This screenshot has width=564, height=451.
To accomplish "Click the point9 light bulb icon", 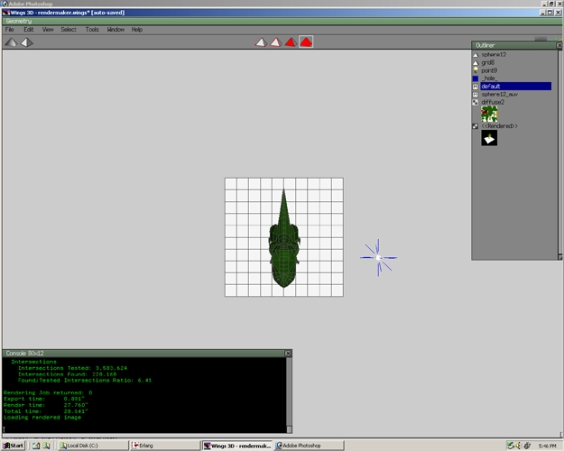I will (476, 70).
